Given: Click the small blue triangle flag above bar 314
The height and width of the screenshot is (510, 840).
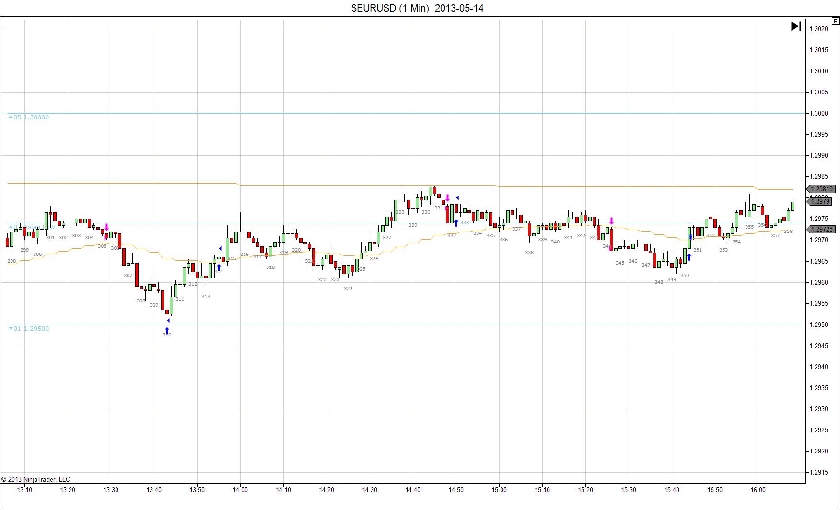Looking at the screenshot, I should tap(220, 249).
